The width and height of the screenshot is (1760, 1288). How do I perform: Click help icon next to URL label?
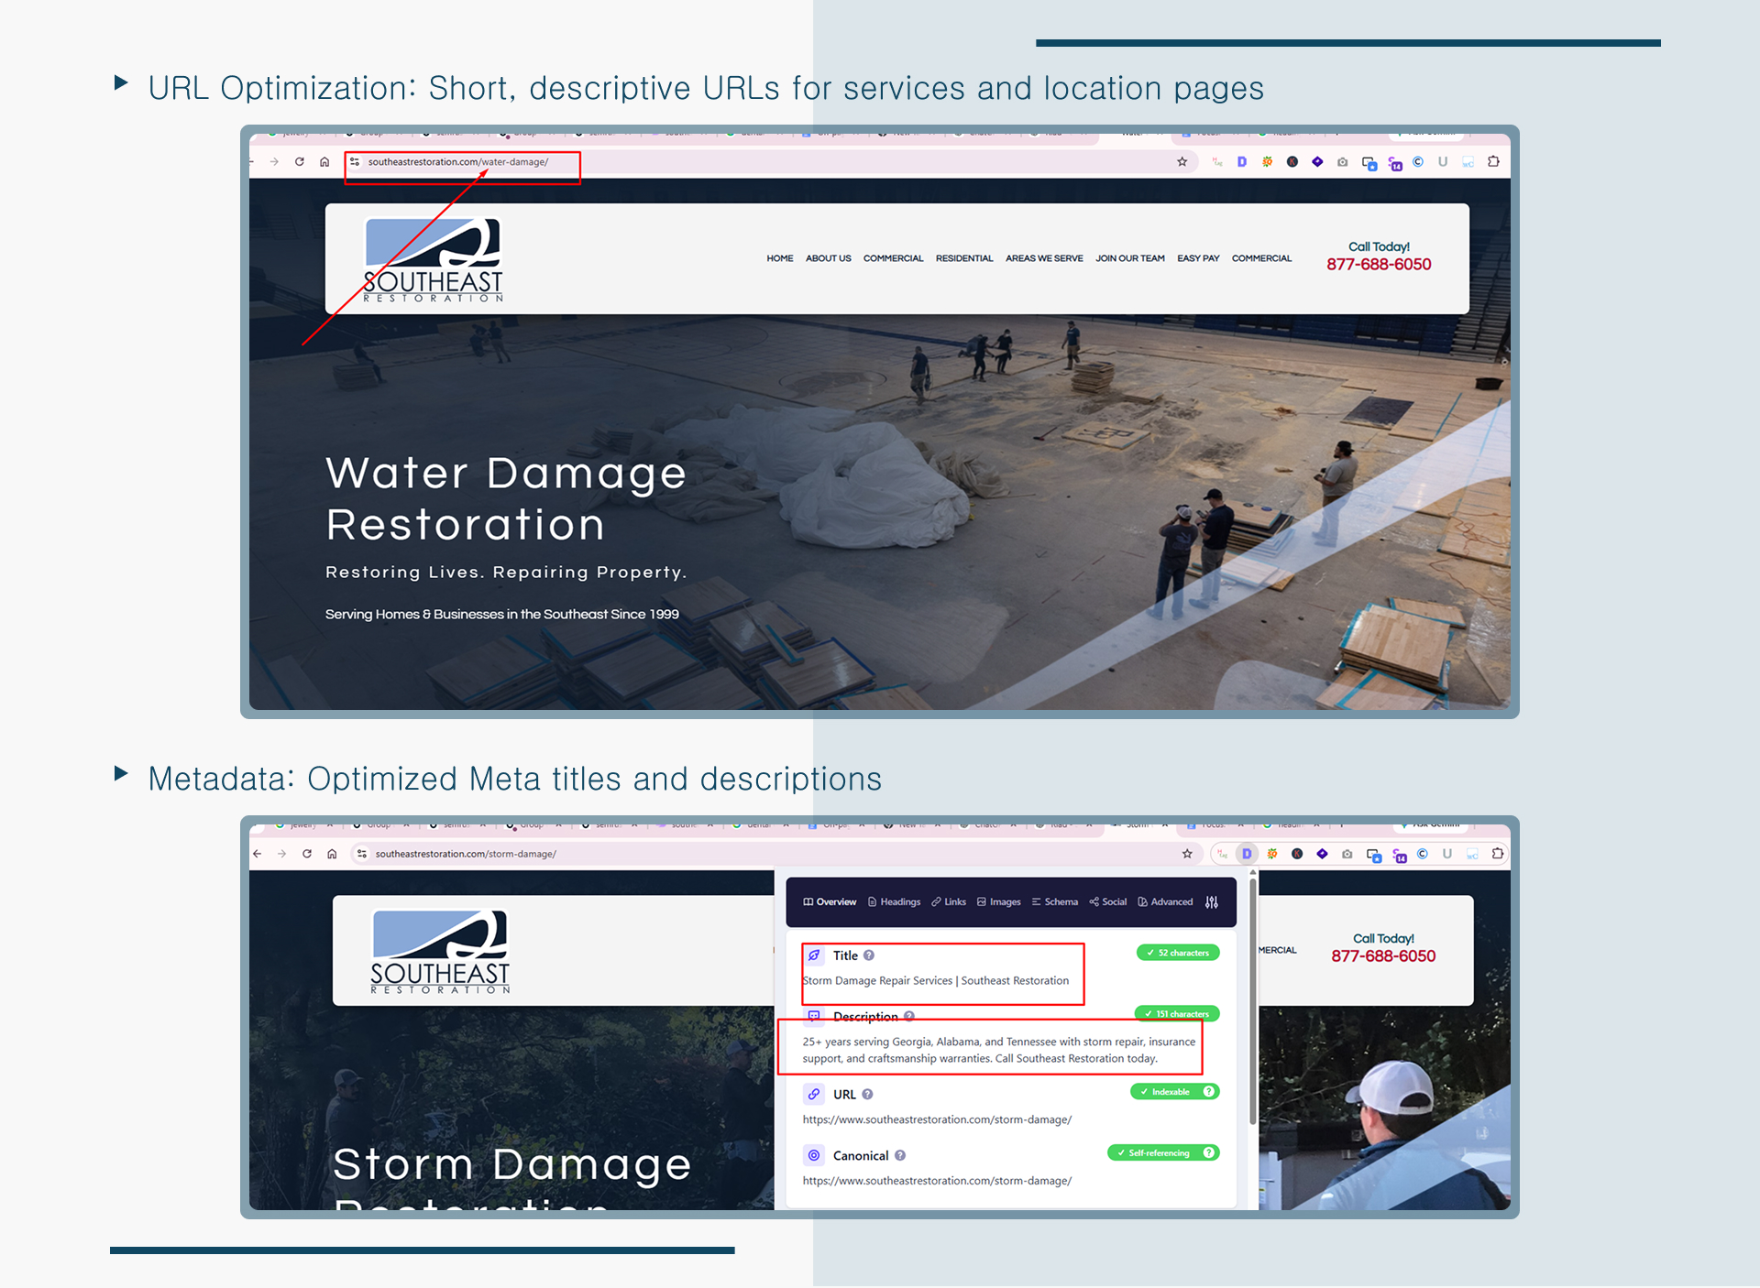867,1095
